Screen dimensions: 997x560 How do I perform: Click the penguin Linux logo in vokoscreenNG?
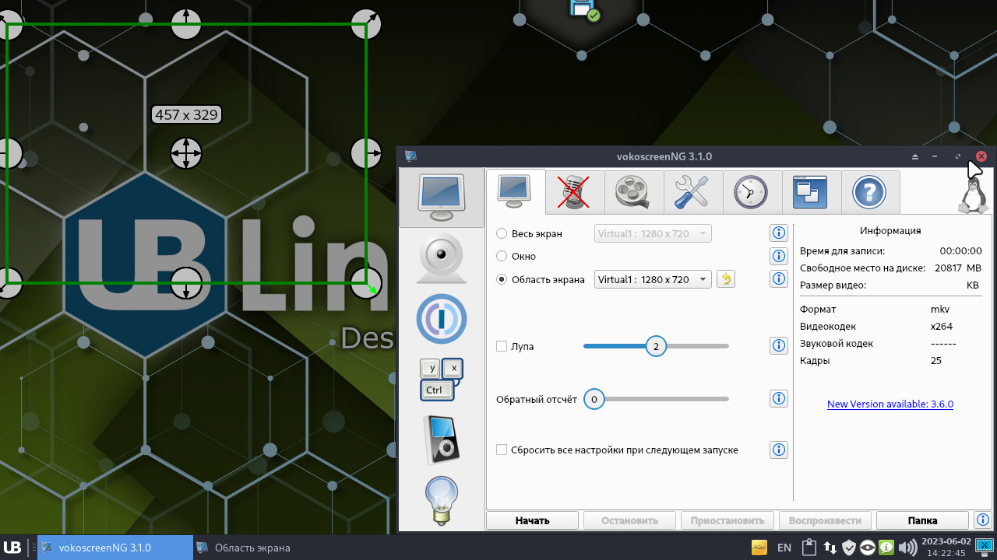click(x=972, y=194)
